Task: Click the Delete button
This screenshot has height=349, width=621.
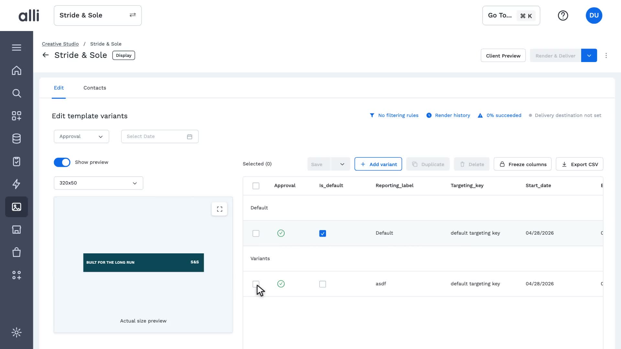Action: click(472, 164)
